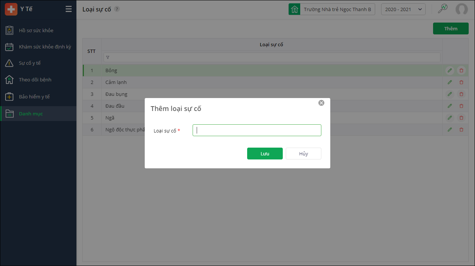Viewport: 475px width, 266px height.
Task: Click the green Thêm button
Action: tap(451, 28)
